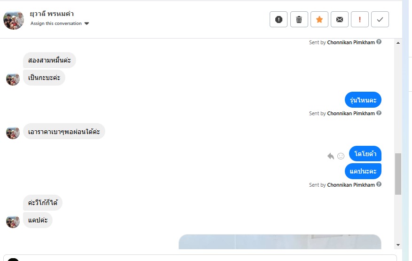Click help icon beside top Sent by Chonnikan Pimkham

point(379,42)
